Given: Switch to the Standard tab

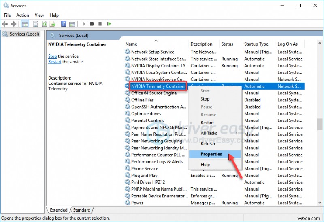Looking at the screenshot, I should tap(82, 210).
